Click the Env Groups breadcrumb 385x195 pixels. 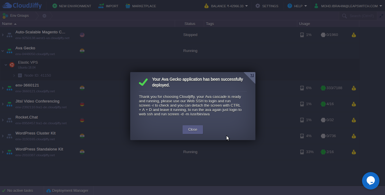coord(19,16)
